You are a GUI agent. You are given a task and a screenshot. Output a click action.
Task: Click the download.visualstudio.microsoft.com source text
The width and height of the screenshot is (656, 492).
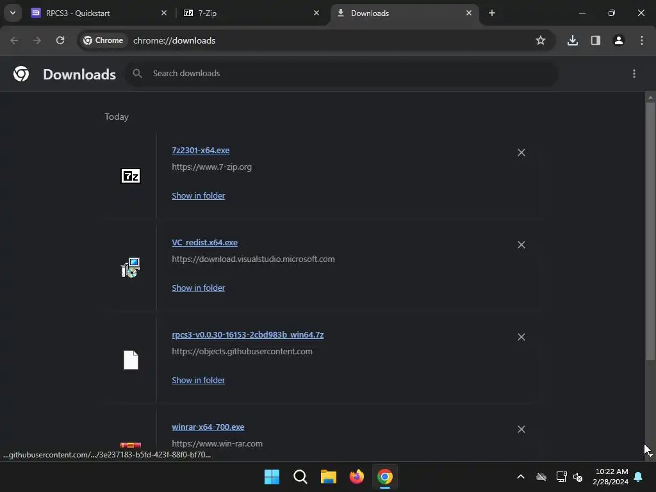click(x=253, y=259)
